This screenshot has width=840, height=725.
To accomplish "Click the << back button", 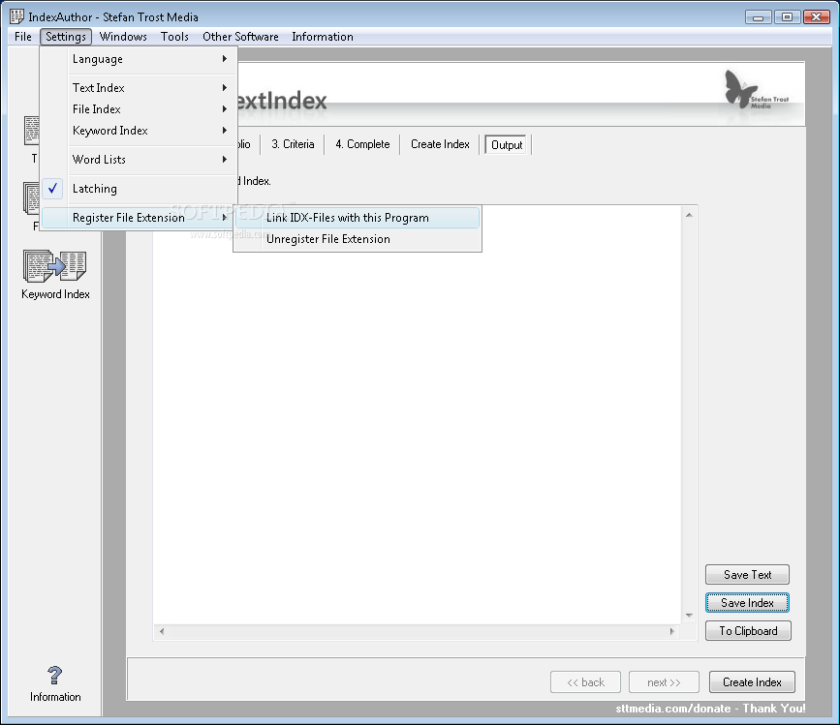I will pos(585,682).
